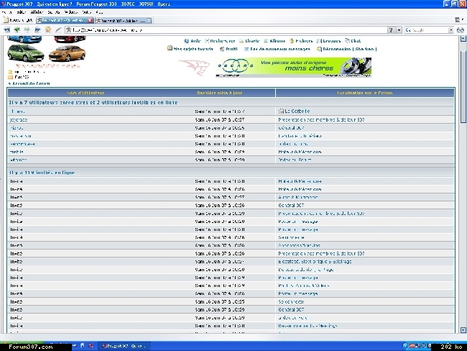Go back with the green back arrow
The image size is (467, 351).
tap(17, 29)
